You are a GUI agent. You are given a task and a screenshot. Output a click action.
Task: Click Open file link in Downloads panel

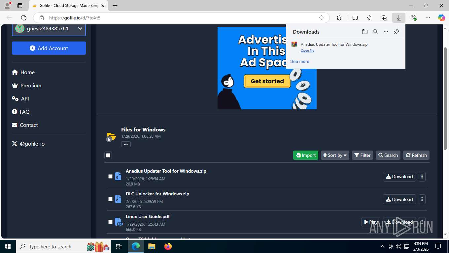point(307,51)
